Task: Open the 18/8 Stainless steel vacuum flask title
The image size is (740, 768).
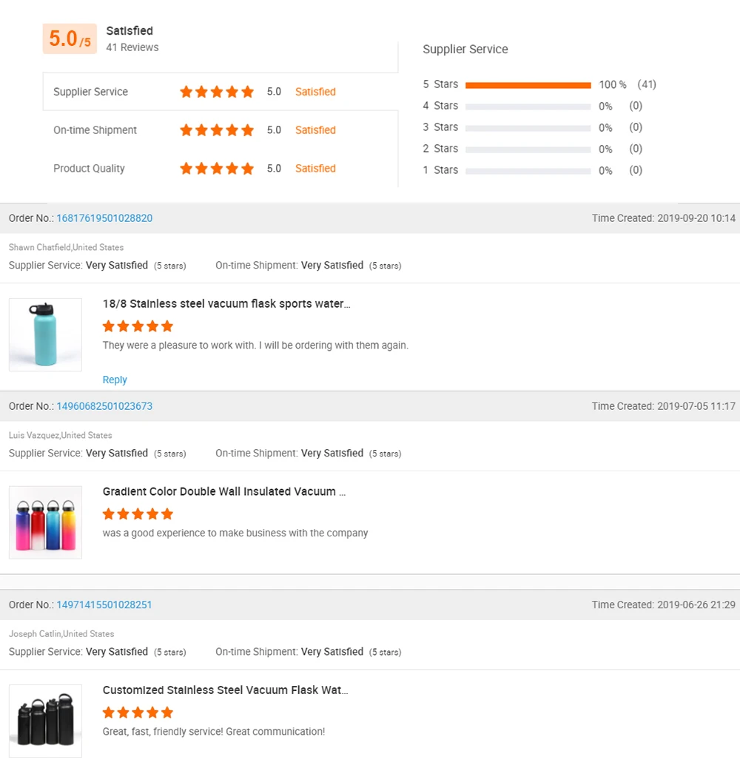Action: (226, 303)
